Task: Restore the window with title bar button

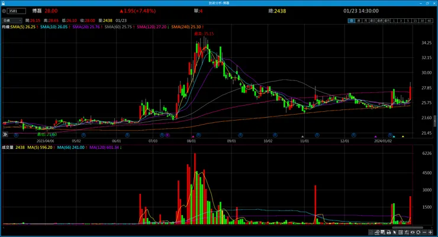Action: tap(427, 3)
